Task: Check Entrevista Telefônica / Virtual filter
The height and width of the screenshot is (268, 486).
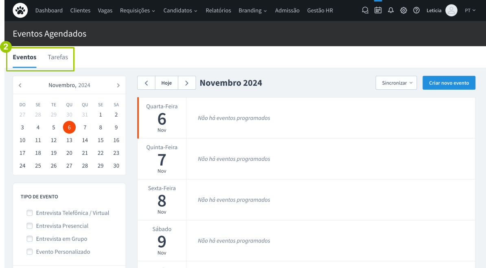Action: 29,213
